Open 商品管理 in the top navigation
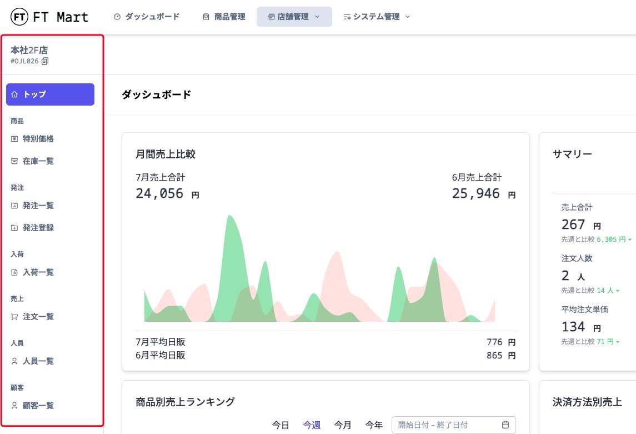The height and width of the screenshot is (434, 636). click(224, 17)
